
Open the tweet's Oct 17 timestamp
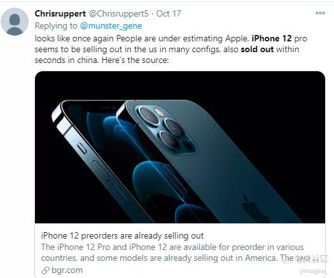coord(169,13)
